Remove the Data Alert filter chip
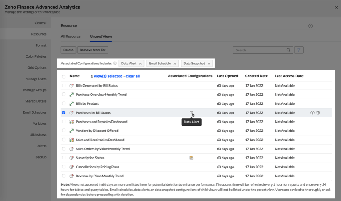 140,64
